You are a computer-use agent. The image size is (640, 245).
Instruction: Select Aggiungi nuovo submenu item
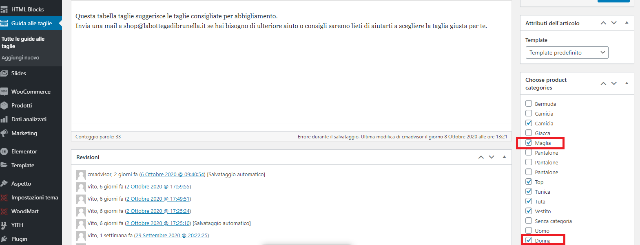tap(20, 57)
